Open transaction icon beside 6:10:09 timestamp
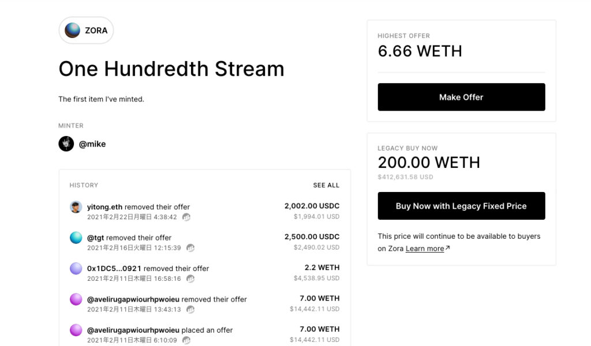The image size is (591, 346). click(x=186, y=340)
